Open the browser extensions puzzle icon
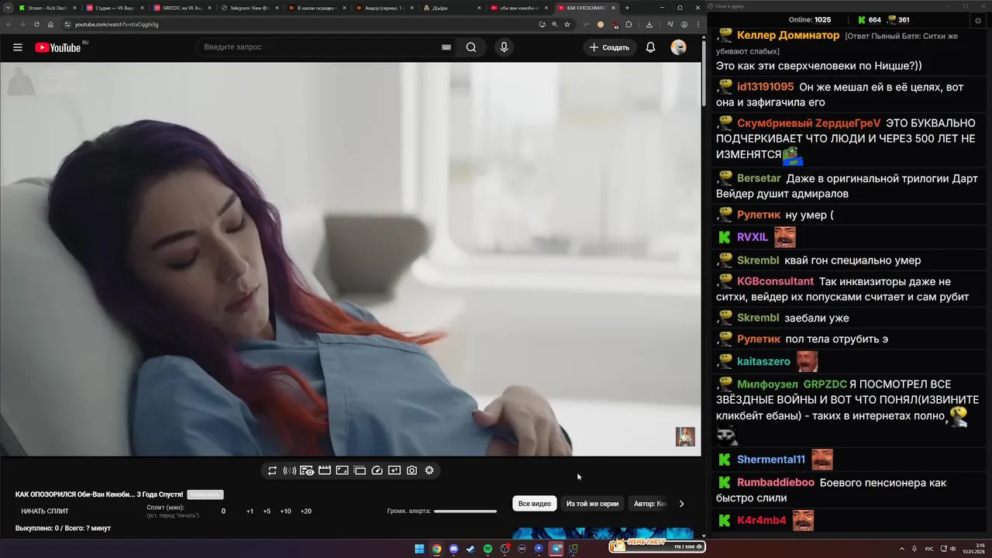Screen dimensions: 992x558 pos(629,24)
